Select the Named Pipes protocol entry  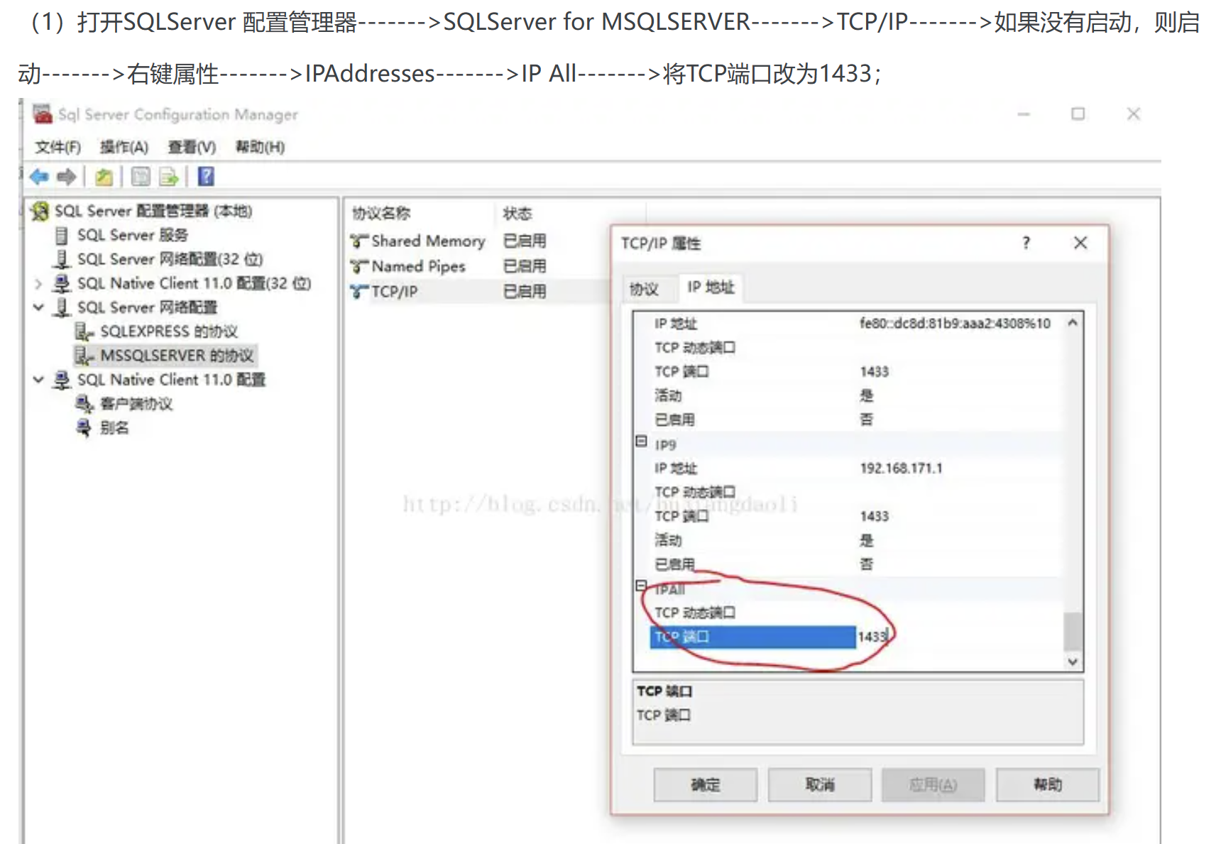point(417,267)
